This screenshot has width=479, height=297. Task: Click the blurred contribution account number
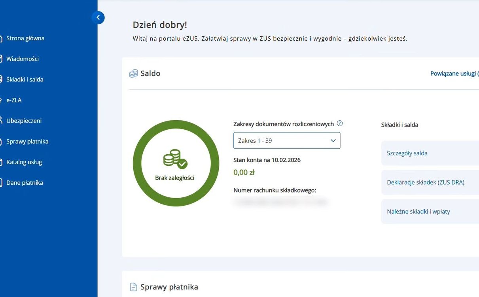pyautogui.click(x=280, y=202)
